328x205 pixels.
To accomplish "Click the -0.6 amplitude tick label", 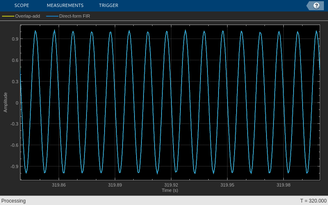I will [x=14, y=145].
